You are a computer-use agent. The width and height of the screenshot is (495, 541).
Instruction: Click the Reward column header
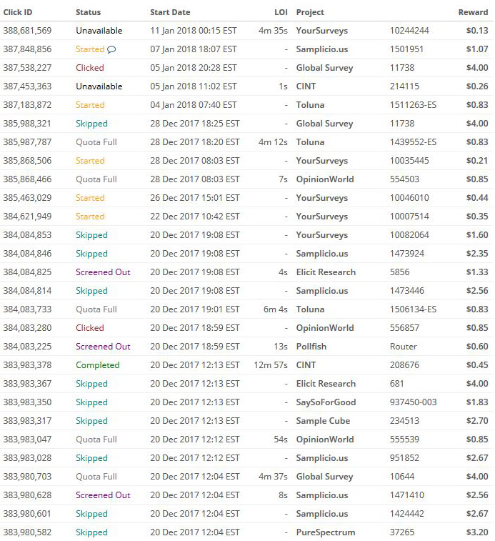coord(474,12)
